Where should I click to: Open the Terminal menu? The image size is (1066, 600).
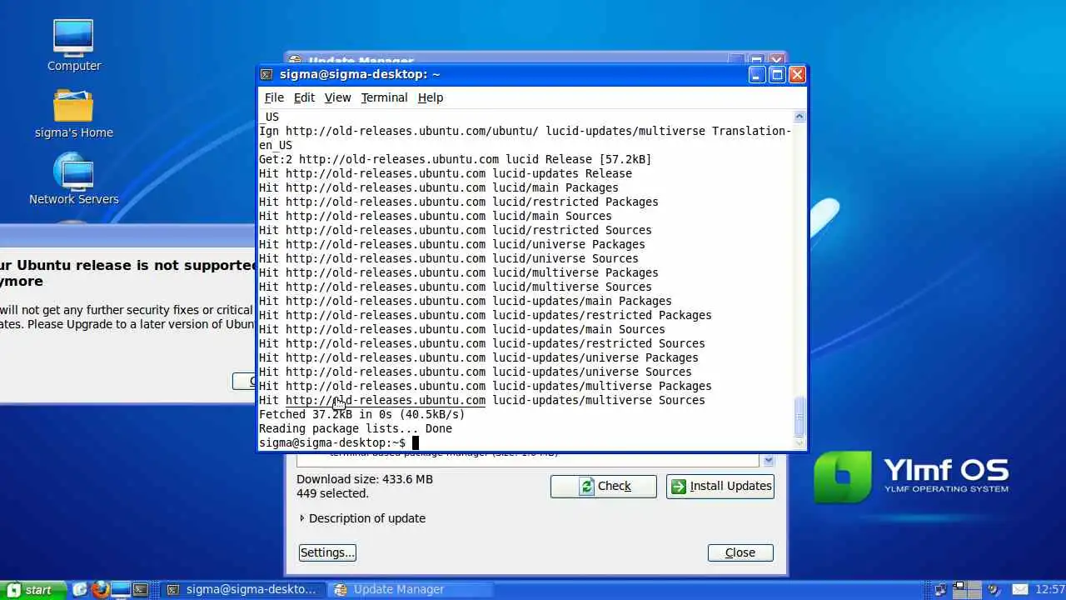click(384, 97)
